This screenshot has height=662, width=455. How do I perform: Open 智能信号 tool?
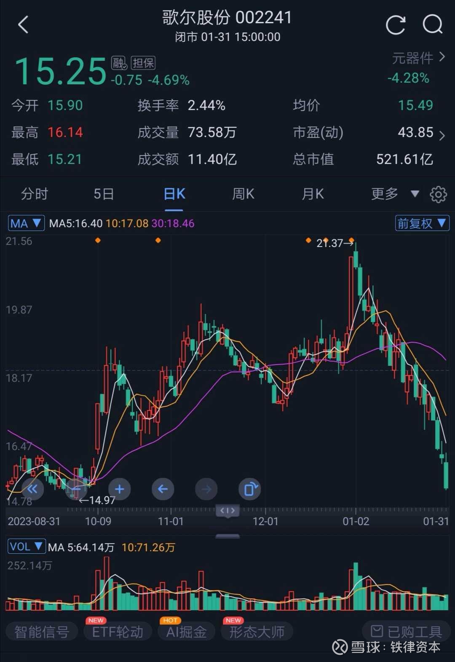pyautogui.click(x=42, y=632)
